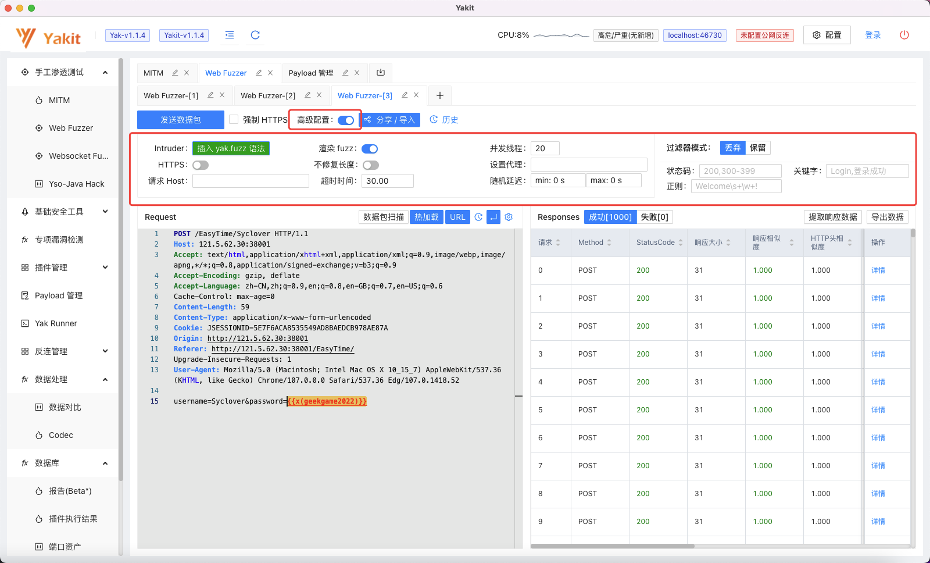Switch to Web Fuzzer-[2] subtab
Screen dimensions: 930x563
(x=268, y=95)
